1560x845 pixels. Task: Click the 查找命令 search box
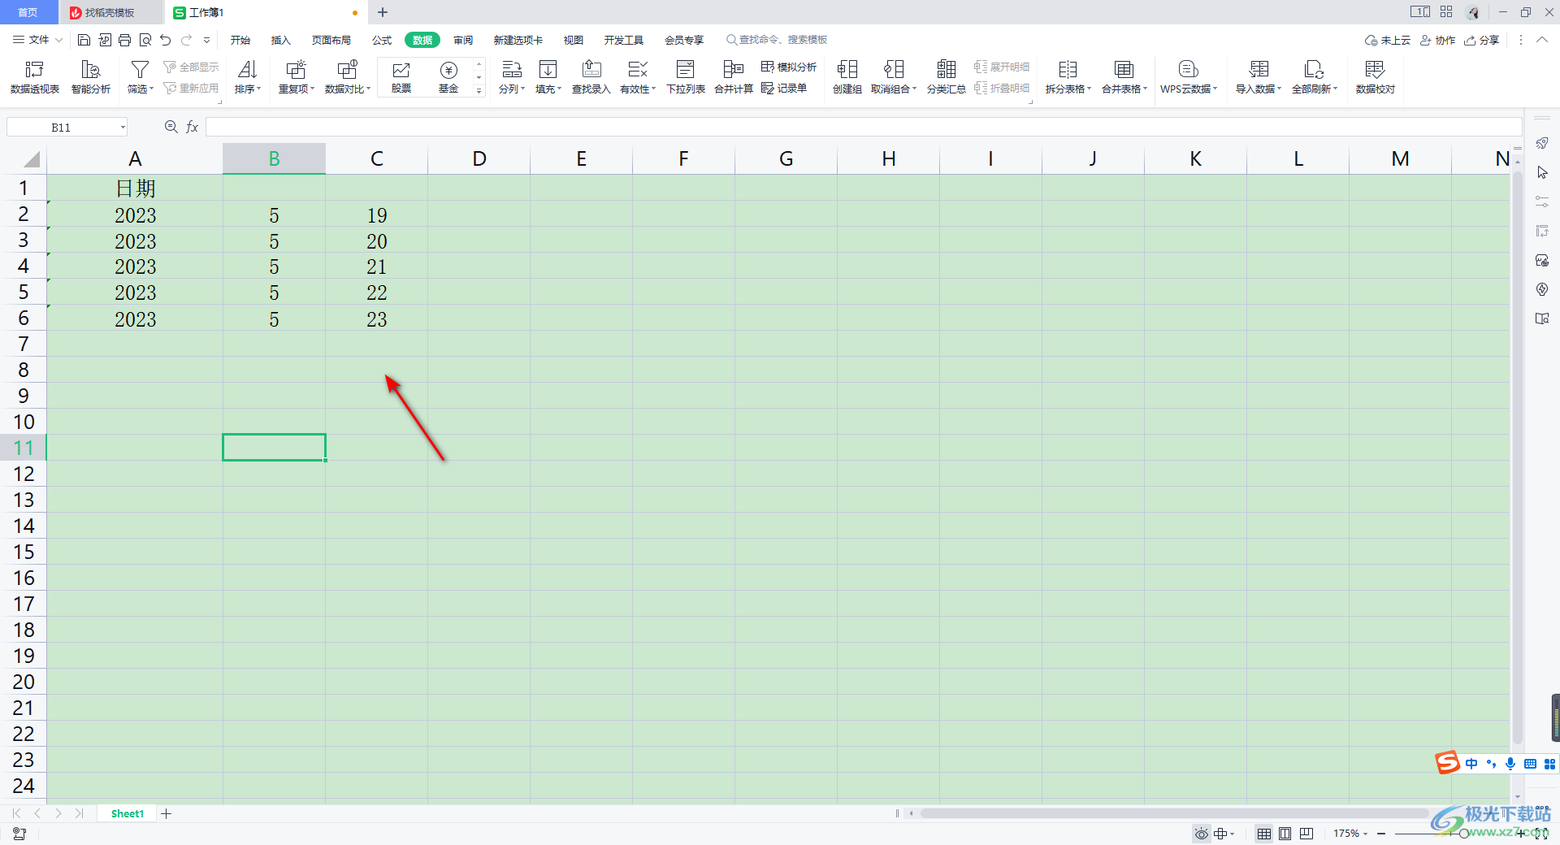(778, 40)
